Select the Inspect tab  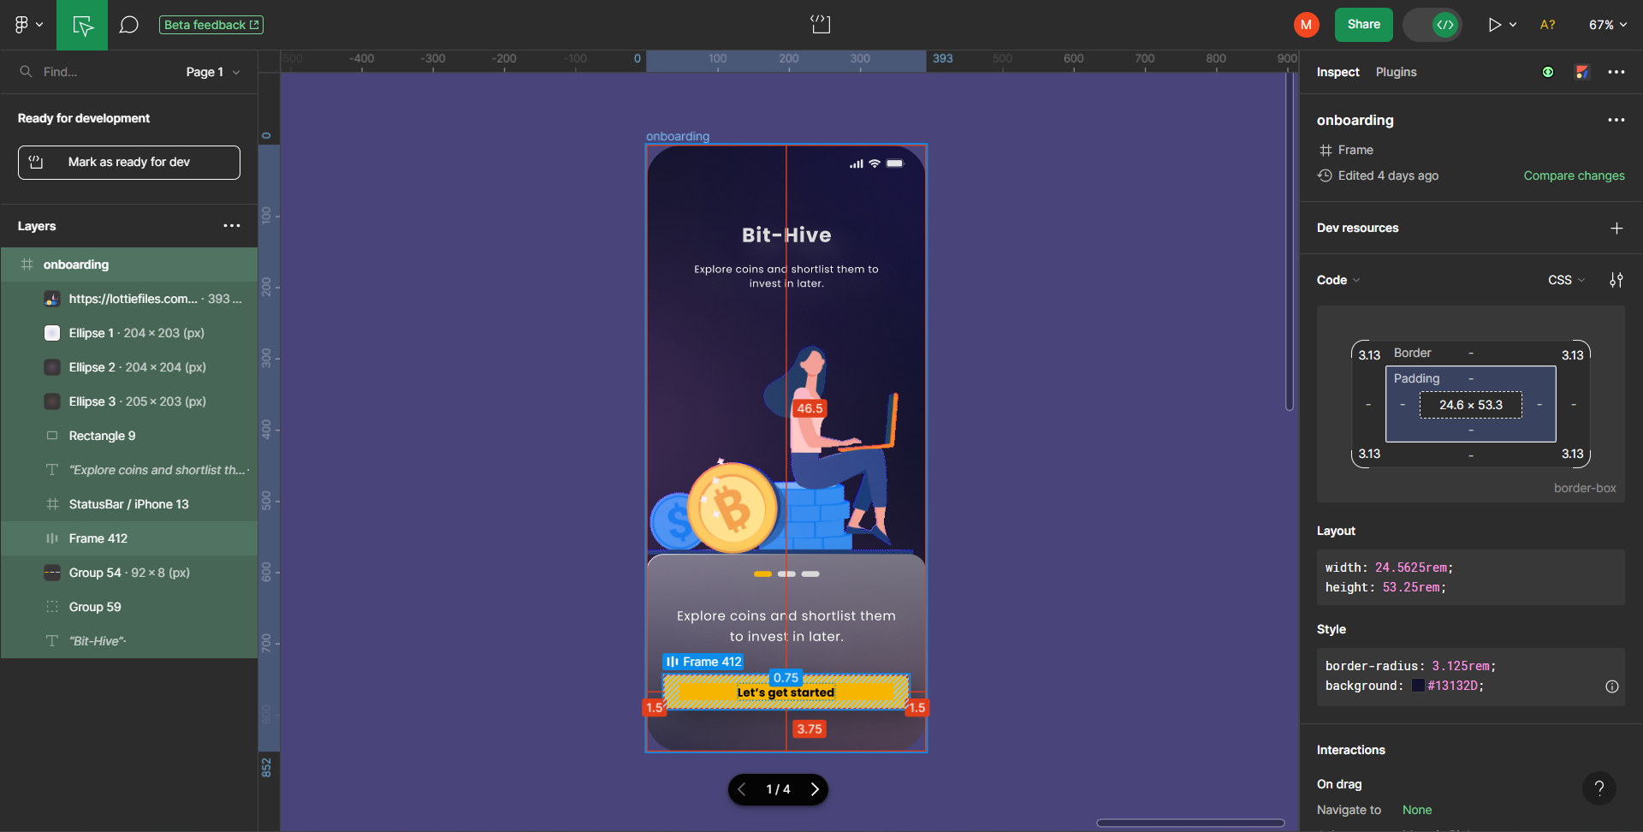pyautogui.click(x=1337, y=73)
